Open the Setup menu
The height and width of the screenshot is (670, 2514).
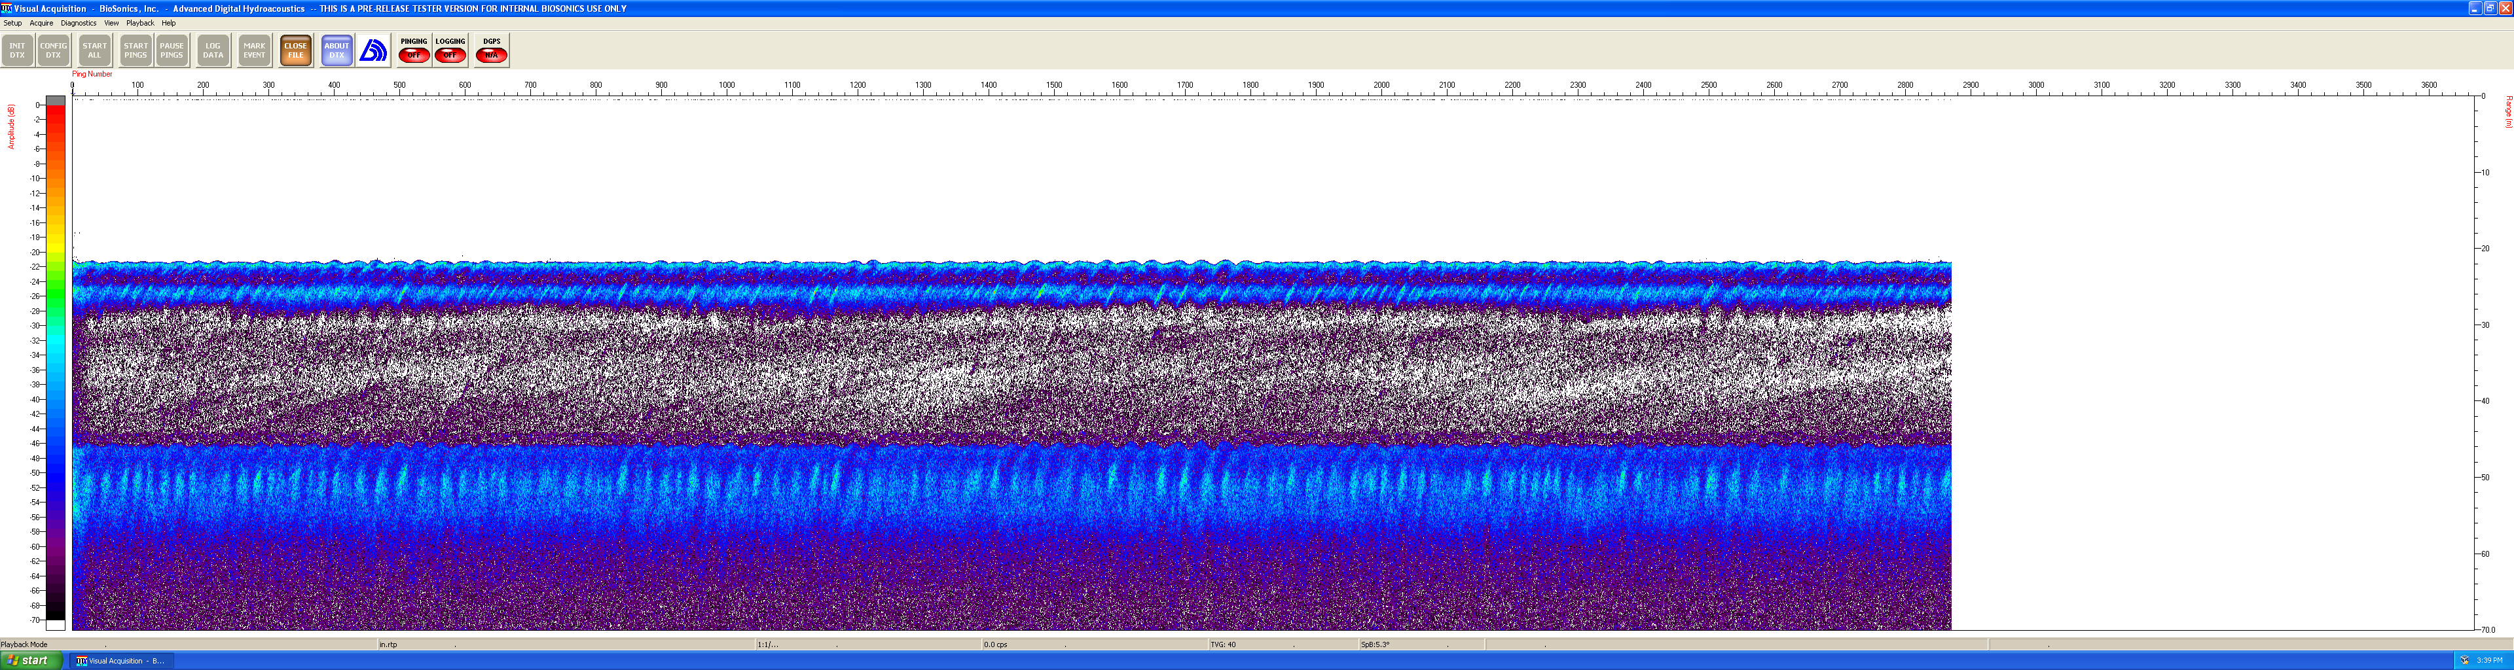pyautogui.click(x=12, y=22)
